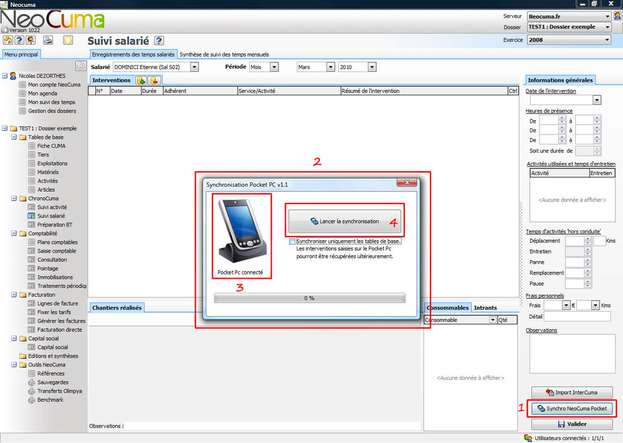Click the Panne time stepper arrows
This screenshot has height=443, width=623.
point(587,262)
